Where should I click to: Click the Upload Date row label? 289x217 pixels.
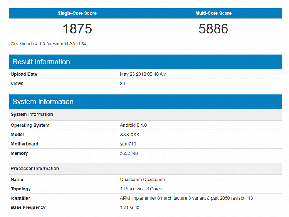pyautogui.click(x=24, y=74)
